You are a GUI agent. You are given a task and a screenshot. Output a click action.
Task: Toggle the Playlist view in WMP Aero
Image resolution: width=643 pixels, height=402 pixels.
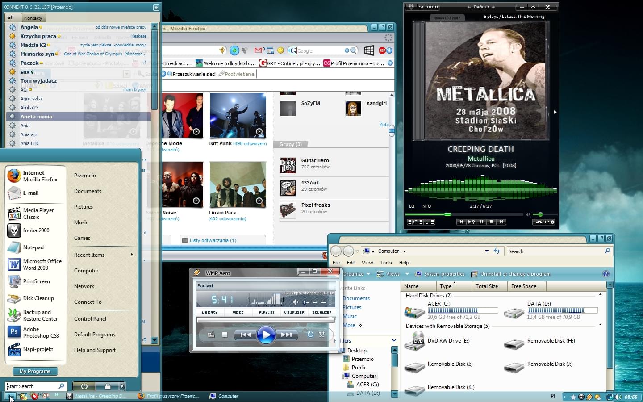[x=267, y=313]
